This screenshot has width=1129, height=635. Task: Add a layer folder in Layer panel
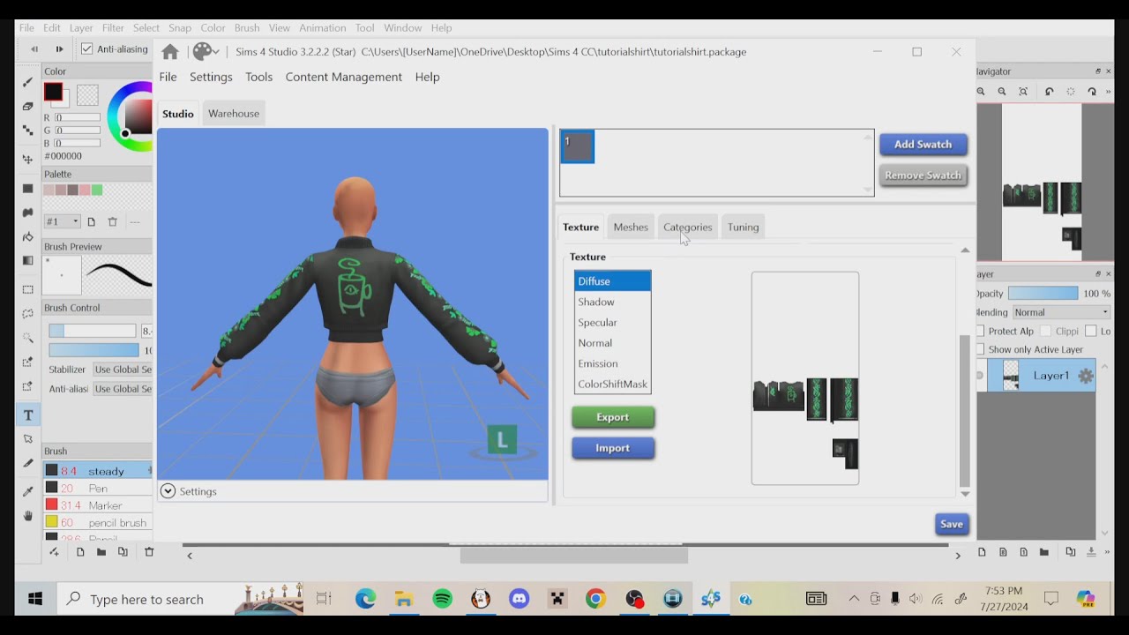click(x=1044, y=552)
